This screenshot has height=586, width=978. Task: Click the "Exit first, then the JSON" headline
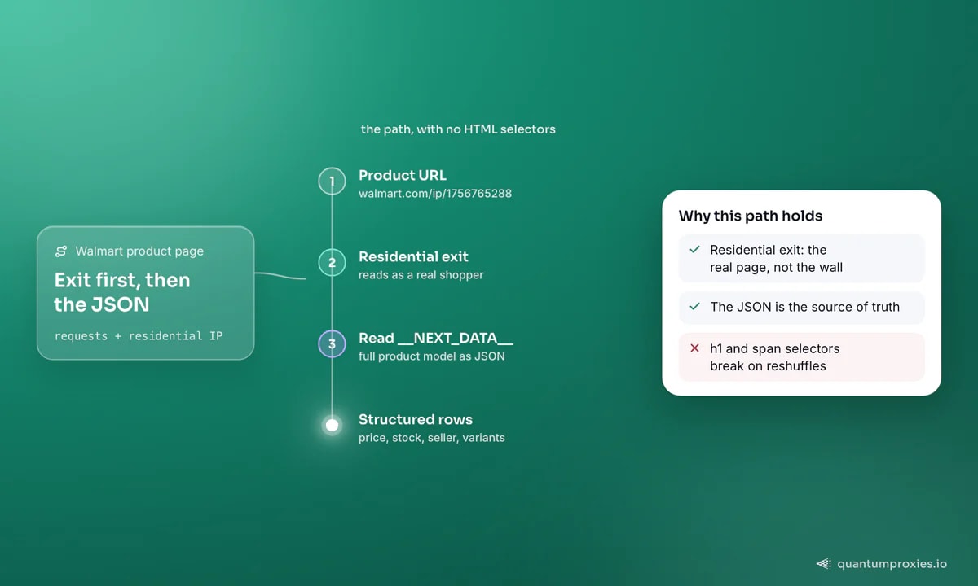tap(122, 292)
